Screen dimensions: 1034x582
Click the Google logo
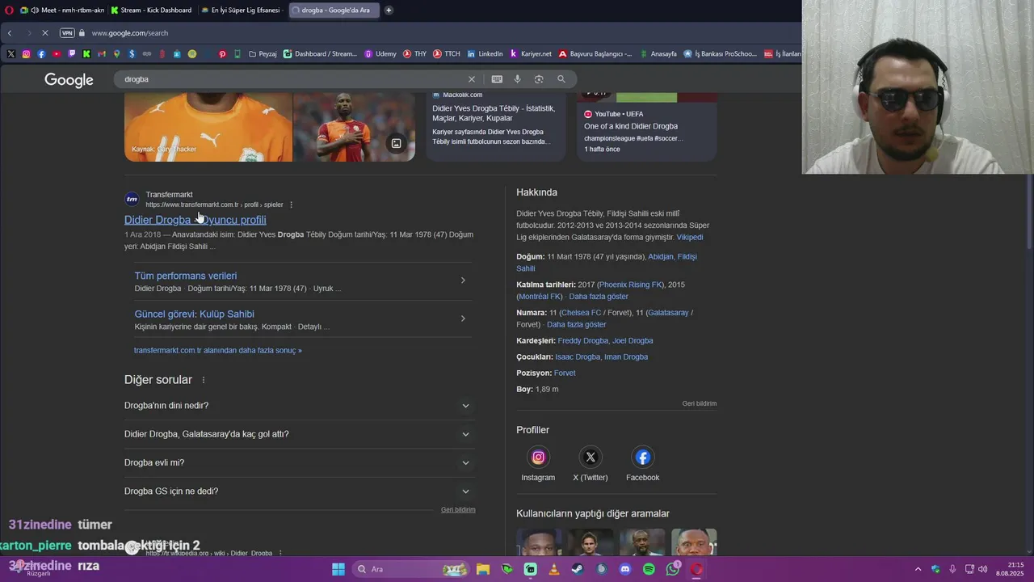coord(69,79)
